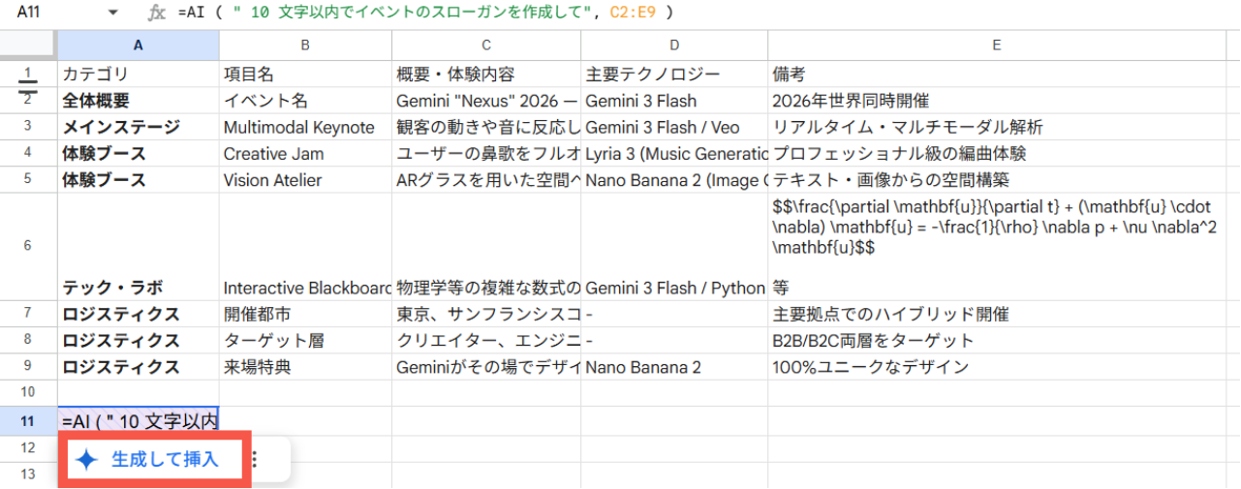Select the row 6 header
The width and height of the screenshot is (1241, 489).
28,246
